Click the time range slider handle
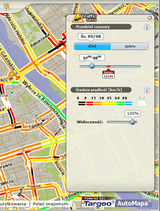 point(92,66)
